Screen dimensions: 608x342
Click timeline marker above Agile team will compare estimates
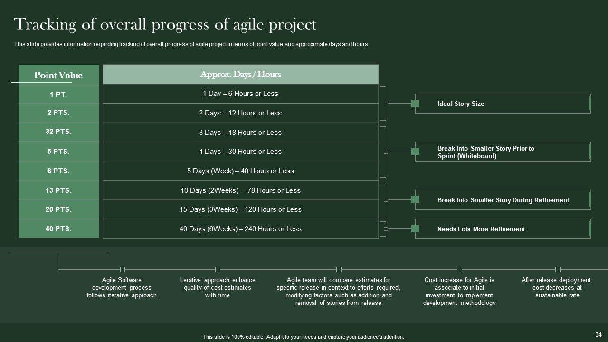point(339,269)
